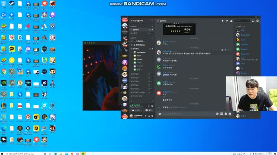Collapse the voice channels category
This screenshot has height=155, width=277.
point(133,38)
